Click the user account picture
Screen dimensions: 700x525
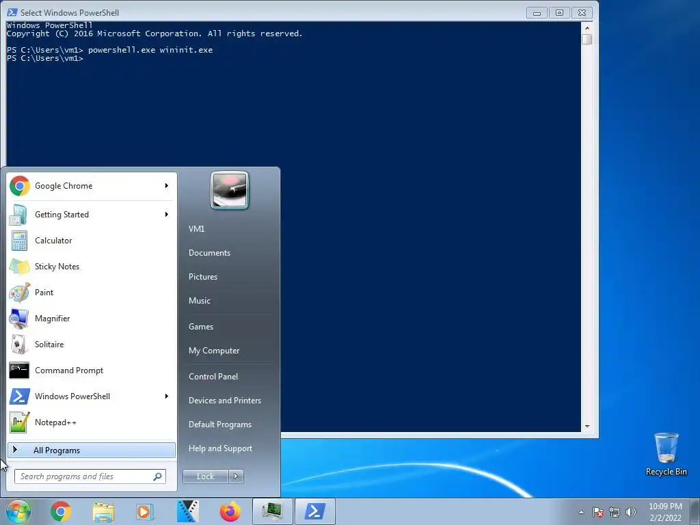[x=230, y=190]
